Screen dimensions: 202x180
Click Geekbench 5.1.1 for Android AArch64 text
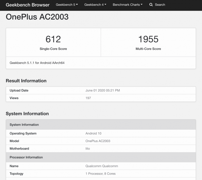(x=37, y=63)
